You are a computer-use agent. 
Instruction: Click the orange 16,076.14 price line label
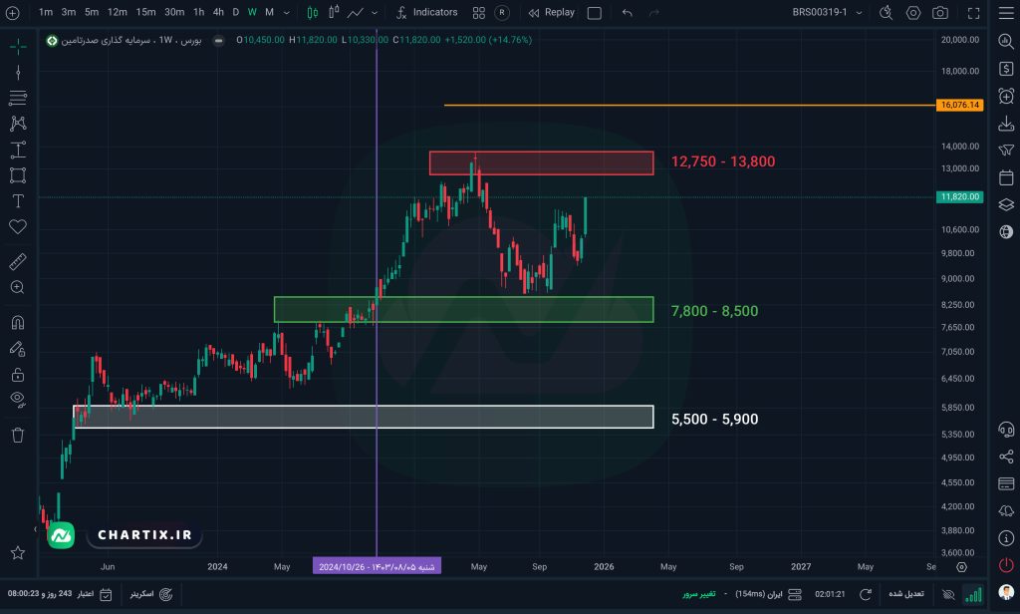960,105
